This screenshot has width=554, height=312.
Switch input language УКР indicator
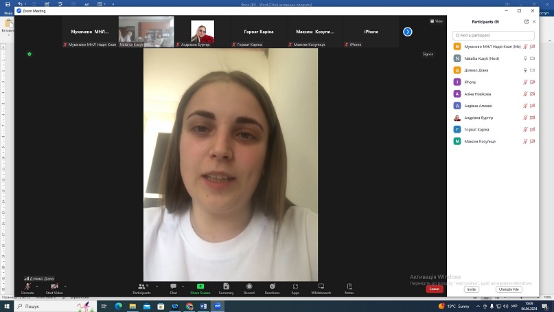click(514, 307)
